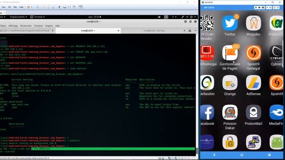The image size is (285, 160).
Task: Open the Onglets menu
Action: click(x=49, y=26)
